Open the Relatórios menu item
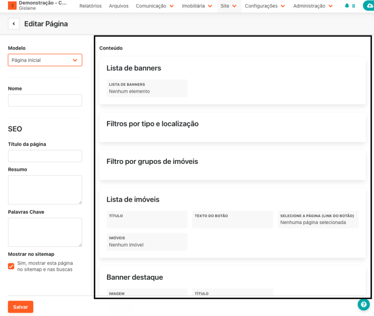The height and width of the screenshot is (316, 374). tap(91, 6)
